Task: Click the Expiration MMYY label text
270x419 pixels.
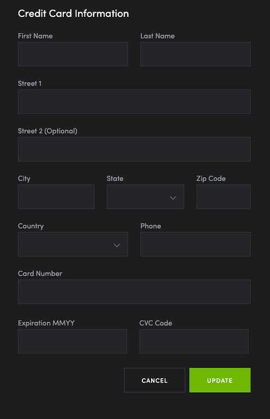Action: pos(46,323)
